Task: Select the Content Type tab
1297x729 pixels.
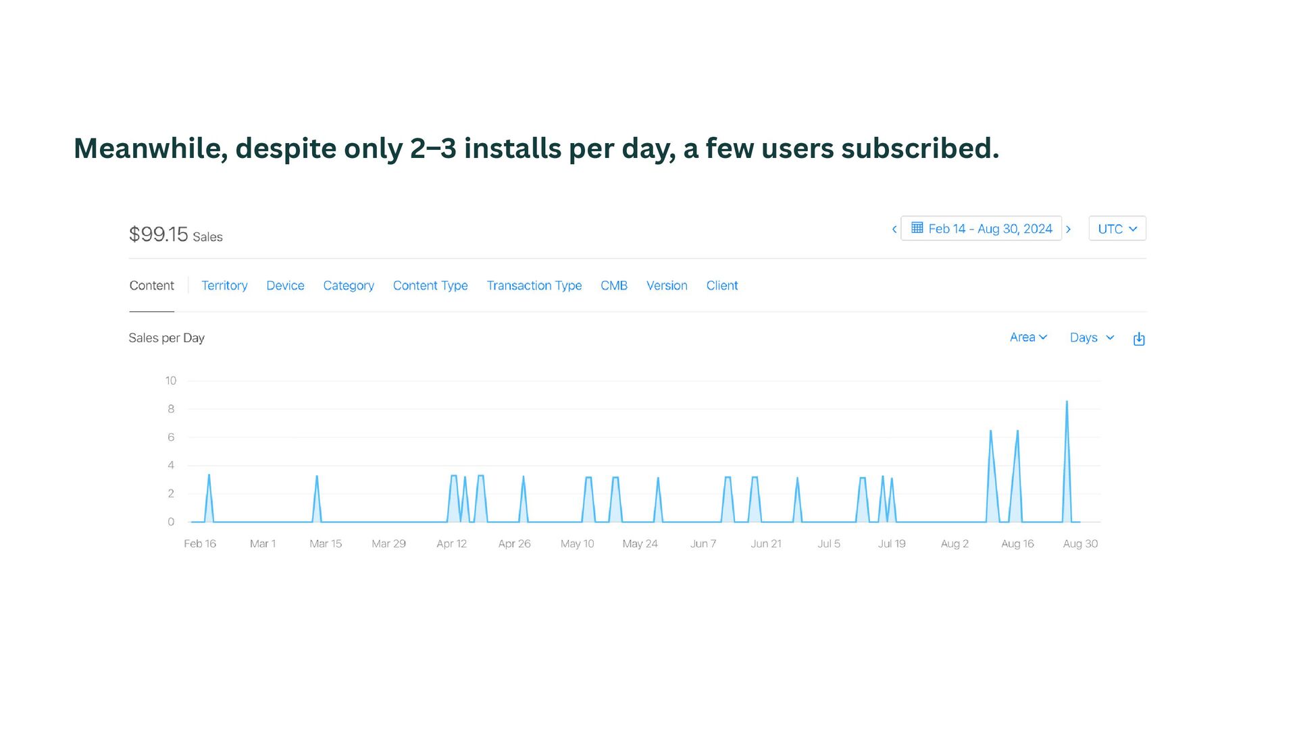Action: coord(430,286)
